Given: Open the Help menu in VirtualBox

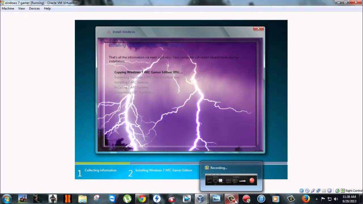Looking at the screenshot, I should [x=47, y=8].
